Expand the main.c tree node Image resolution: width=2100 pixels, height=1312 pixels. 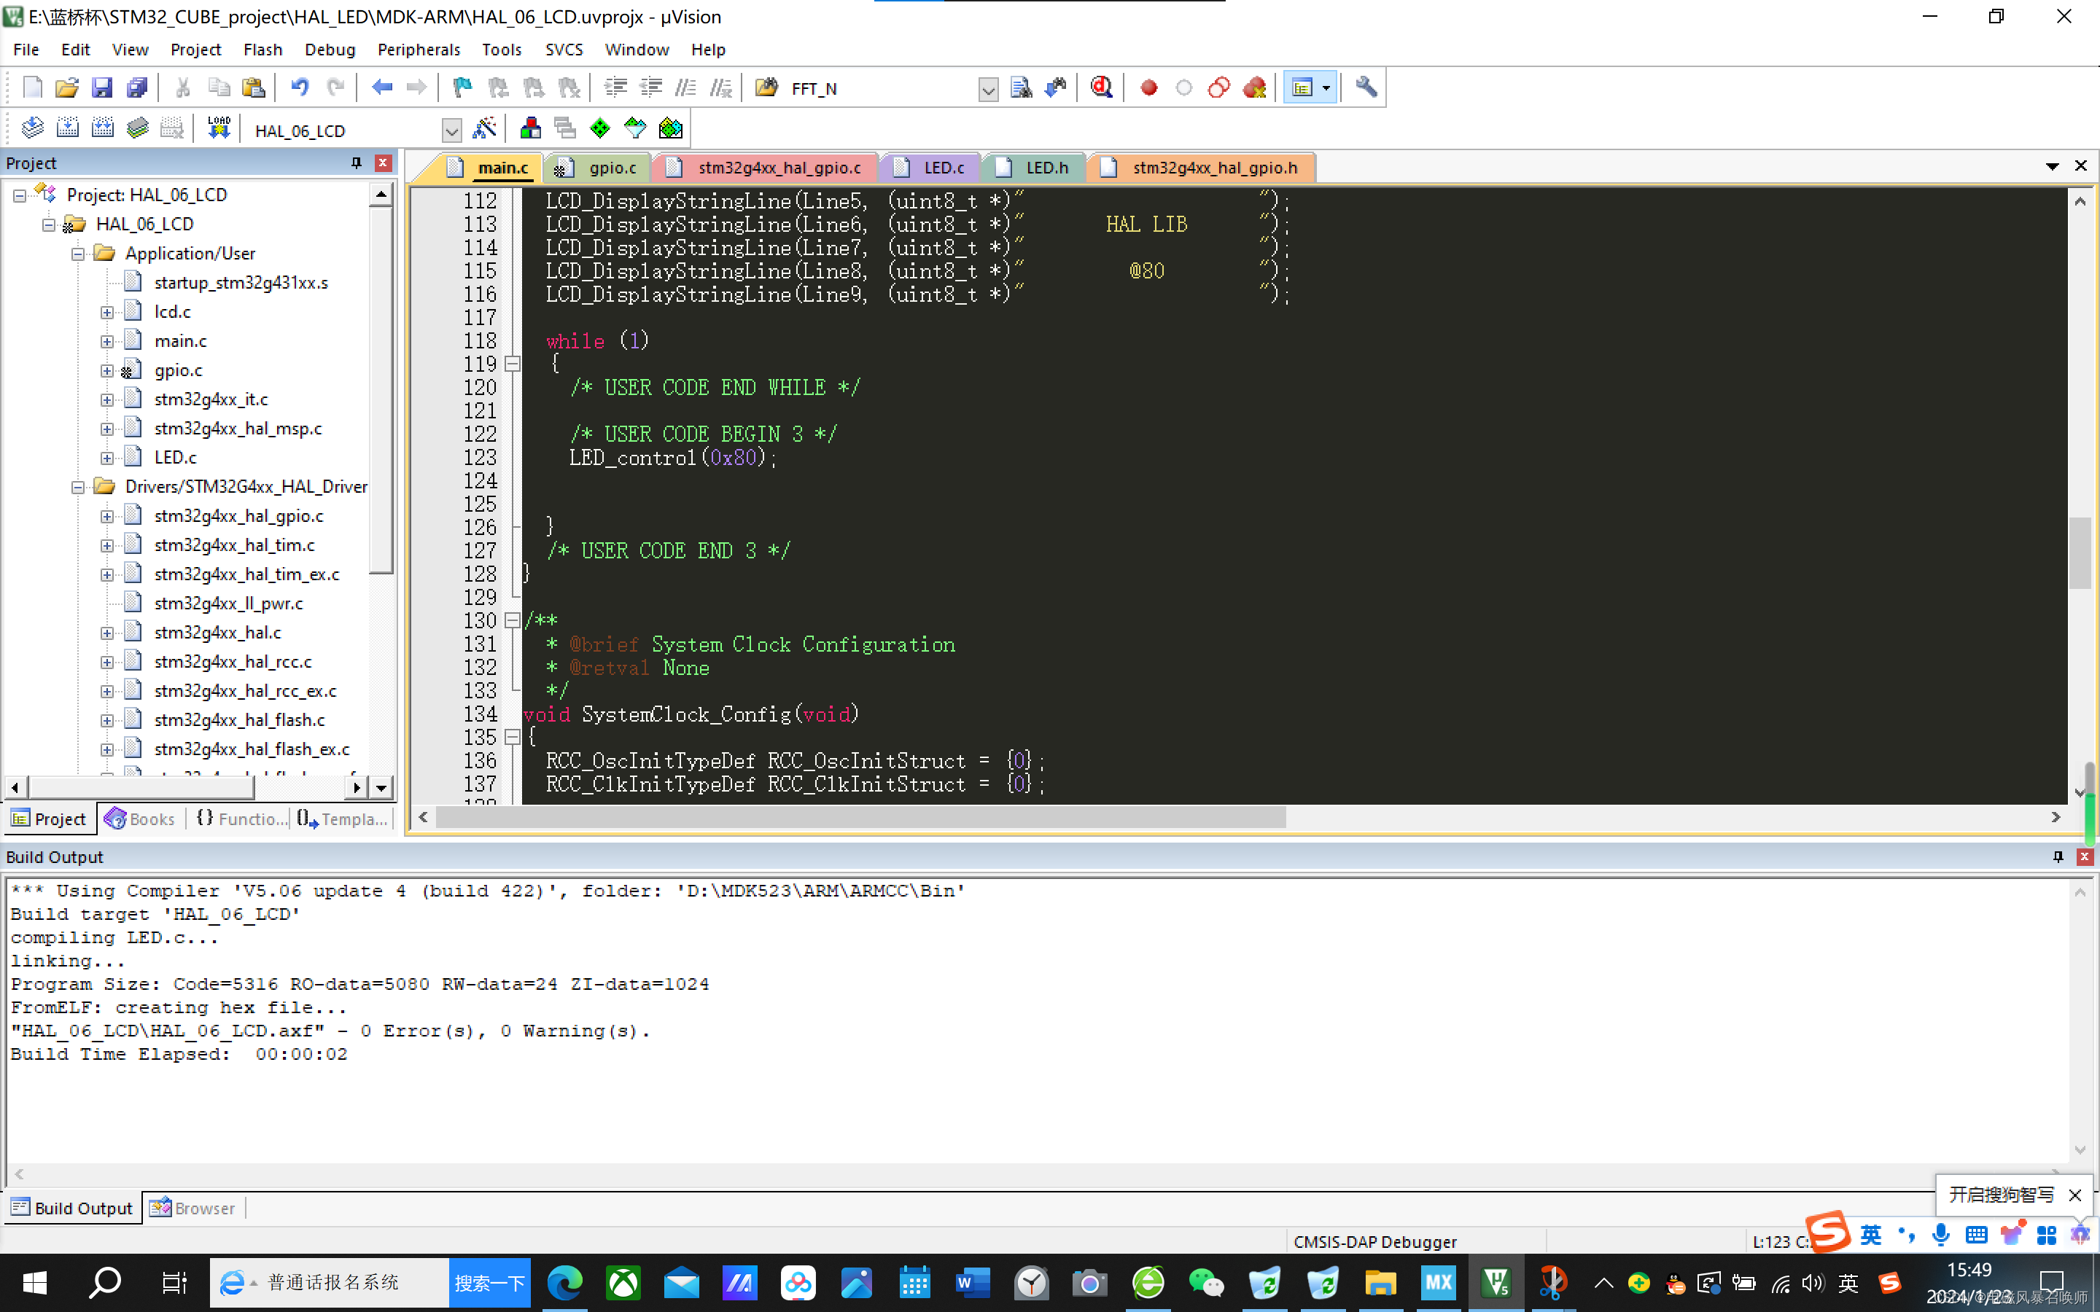click(106, 341)
